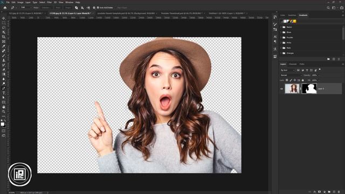Select the Hand tool
The image size is (345, 194).
pos(4,107)
